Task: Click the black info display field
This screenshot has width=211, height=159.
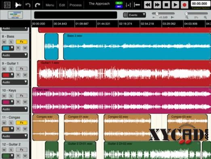Action: (x=76, y=15)
